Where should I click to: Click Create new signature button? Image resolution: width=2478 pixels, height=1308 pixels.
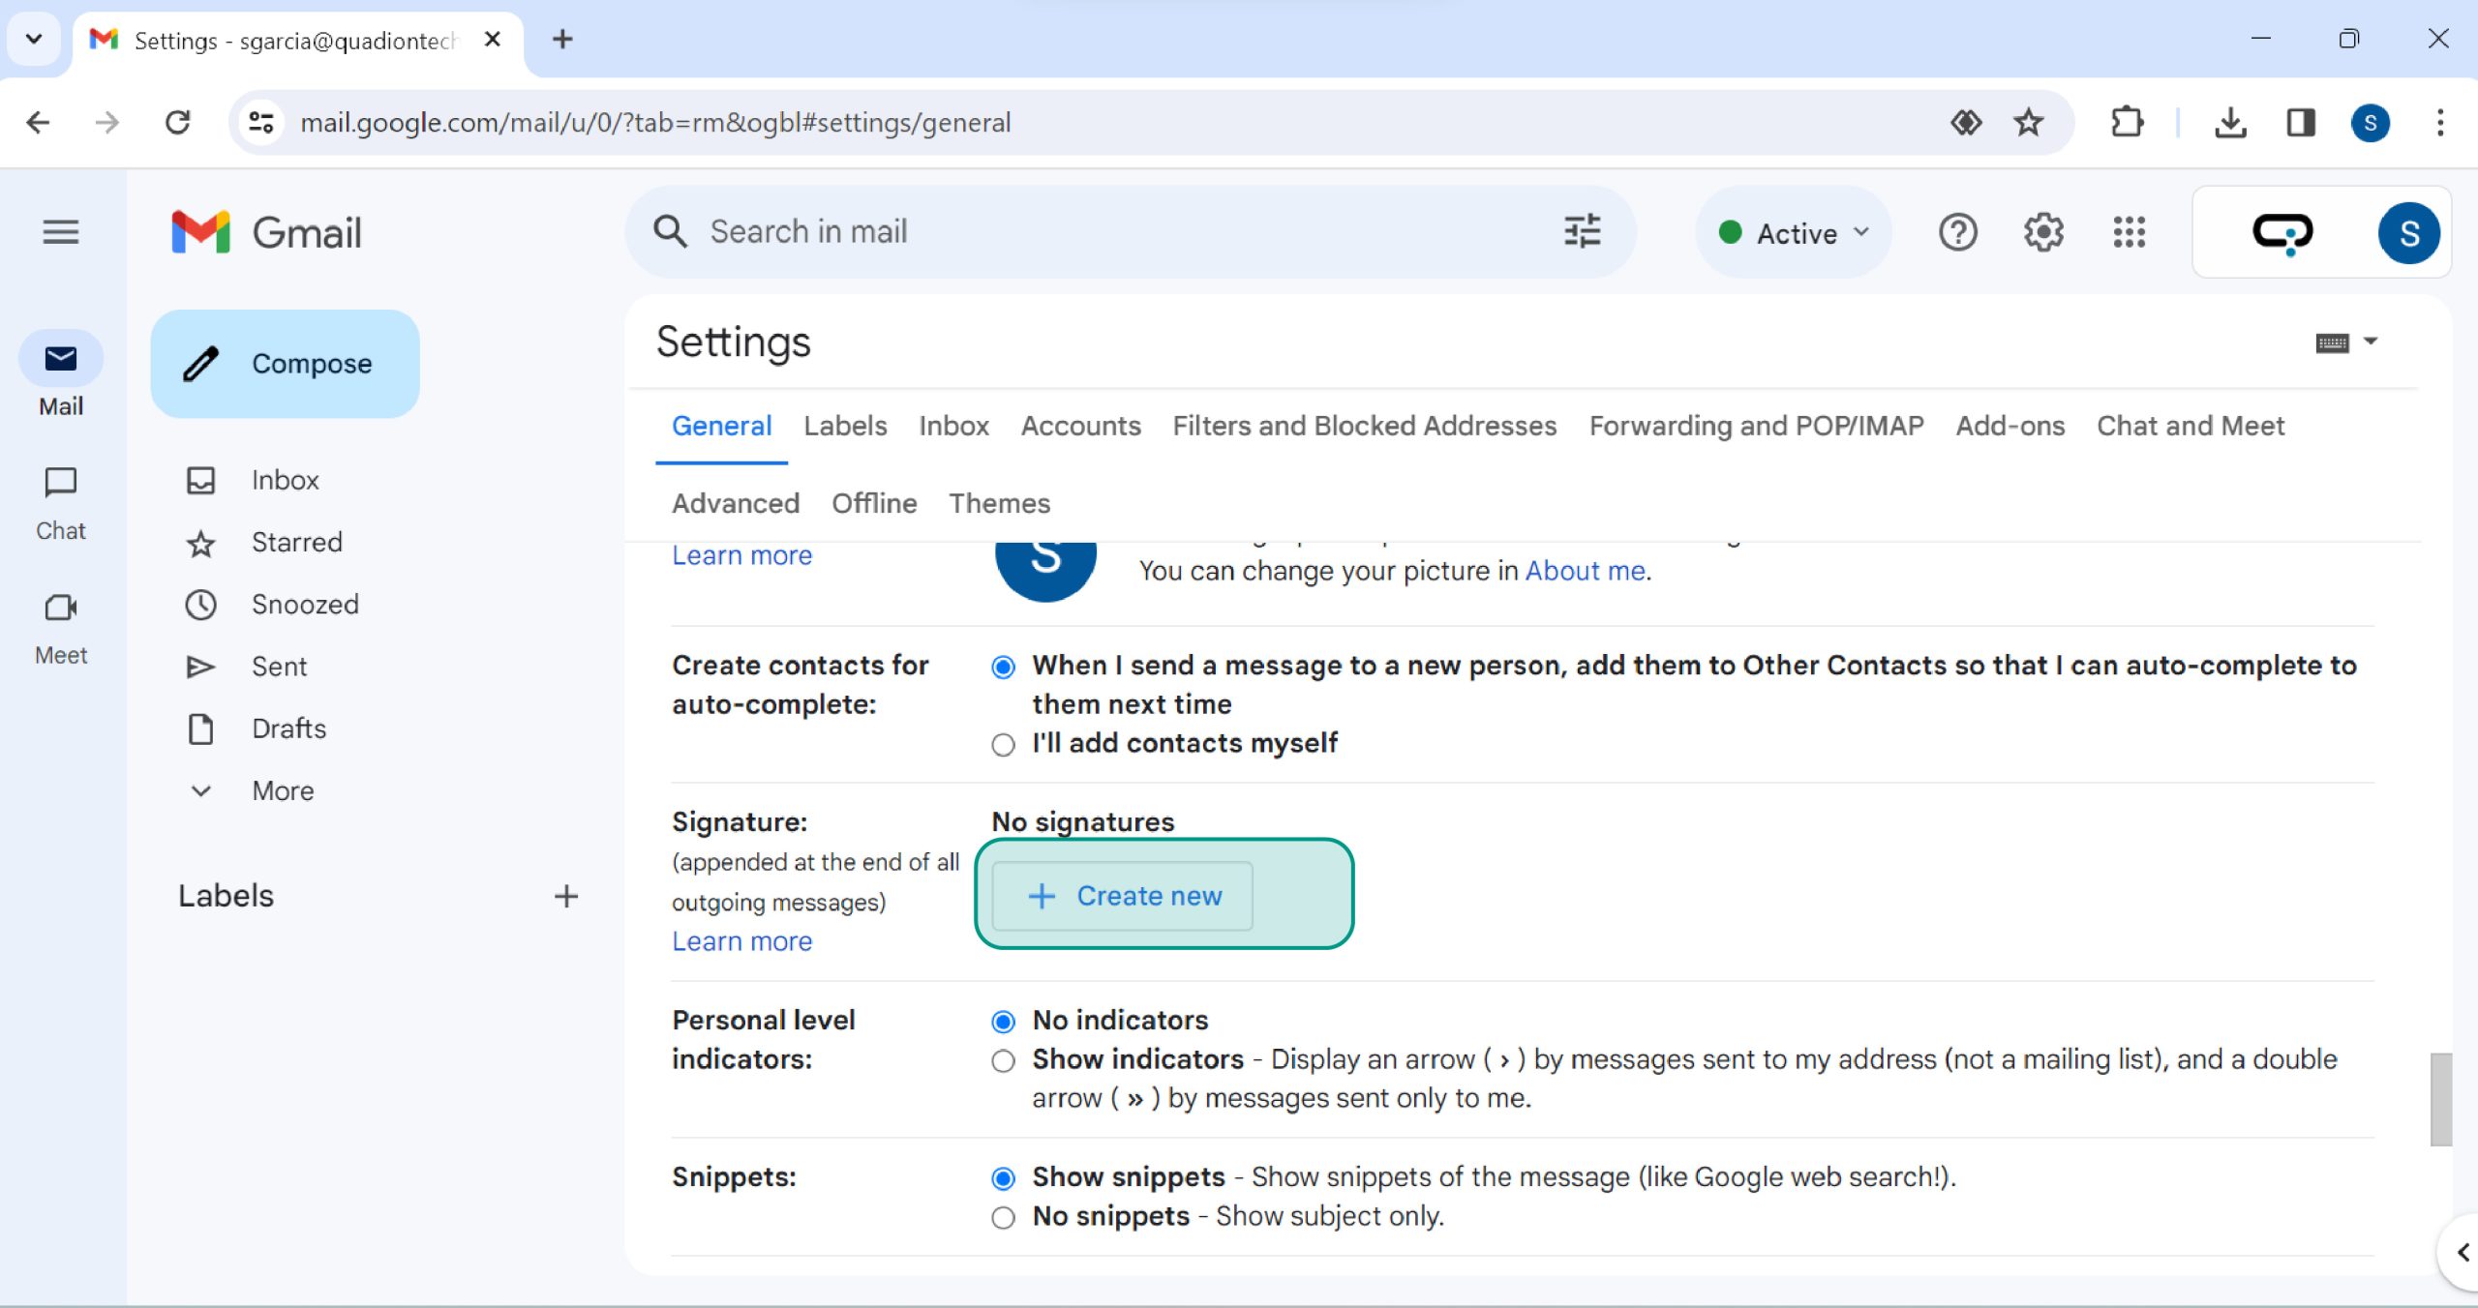click(1123, 896)
